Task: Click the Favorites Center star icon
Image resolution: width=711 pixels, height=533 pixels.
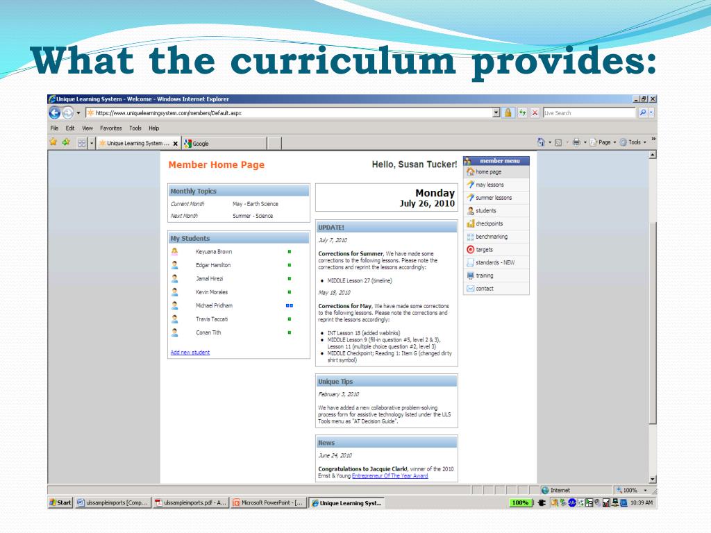Action: [x=53, y=142]
